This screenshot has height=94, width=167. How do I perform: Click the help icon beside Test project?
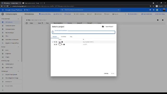click(x=62, y=42)
